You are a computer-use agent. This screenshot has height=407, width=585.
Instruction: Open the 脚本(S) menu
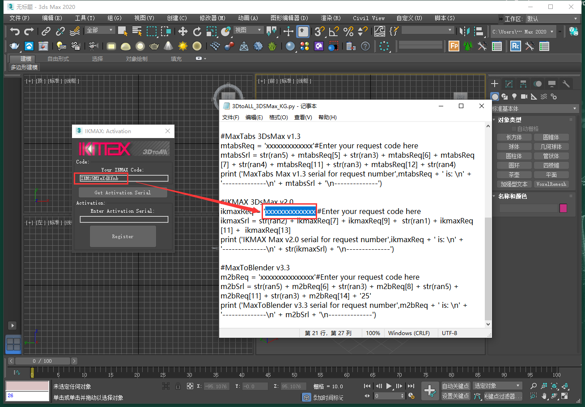click(x=445, y=18)
